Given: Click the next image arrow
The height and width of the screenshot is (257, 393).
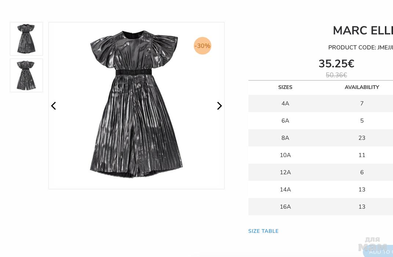Looking at the screenshot, I should click(219, 106).
